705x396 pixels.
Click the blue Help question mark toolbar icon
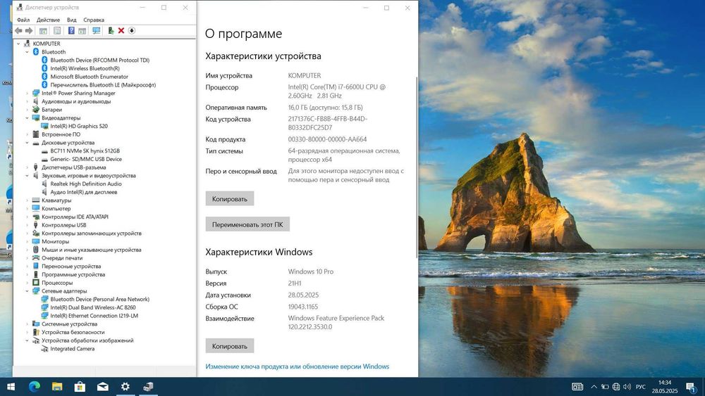point(71,30)
